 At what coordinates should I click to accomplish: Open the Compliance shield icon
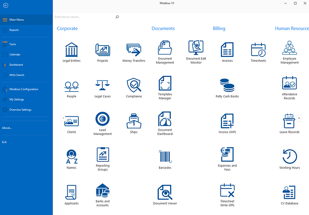[134, 88]
